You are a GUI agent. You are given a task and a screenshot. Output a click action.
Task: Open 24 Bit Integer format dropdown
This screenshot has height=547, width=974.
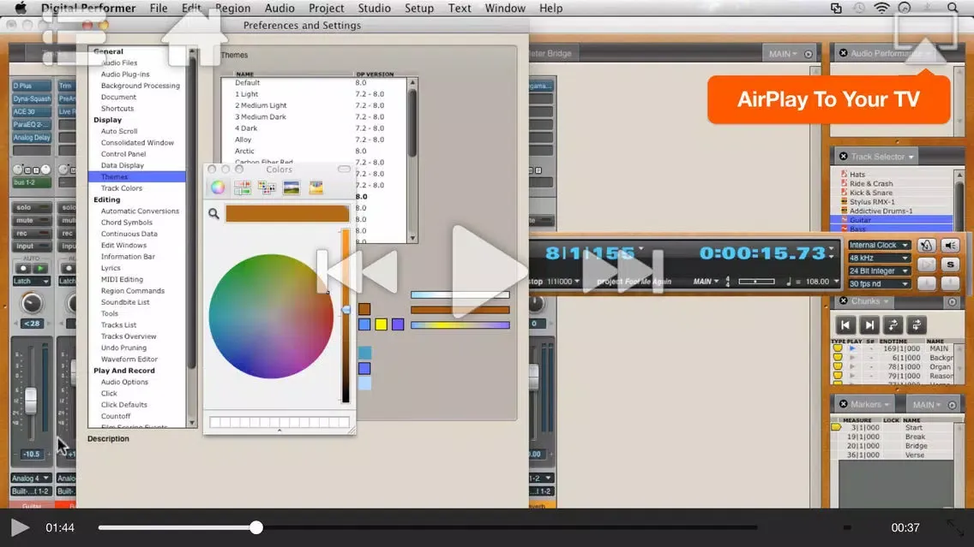pos(879,271)
